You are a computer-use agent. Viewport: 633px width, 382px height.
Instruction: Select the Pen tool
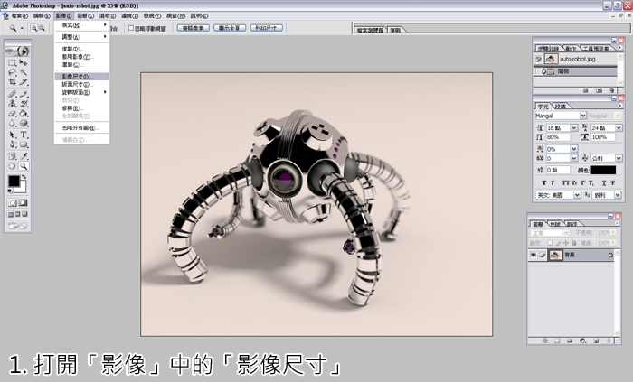click(x=13, y=144)
